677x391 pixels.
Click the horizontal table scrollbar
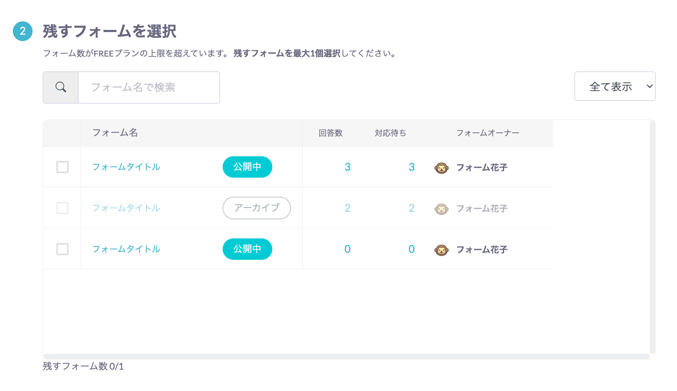coord(347,356)
